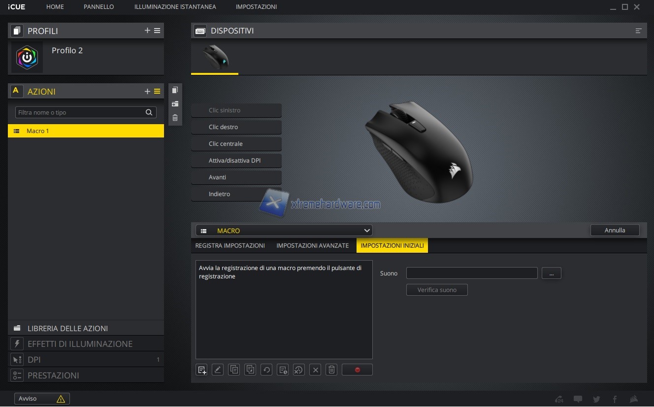Switch to Impostazioni Avanzate tab
The image size is (654, 407).
[312, 245]
